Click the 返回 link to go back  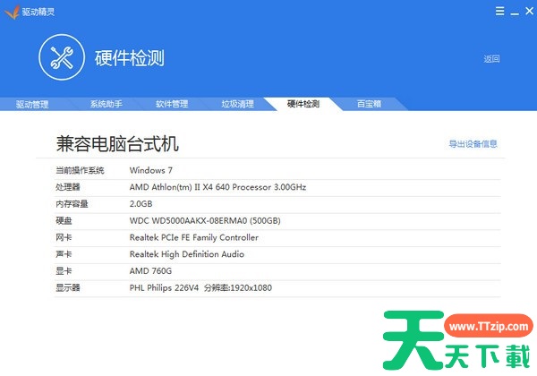click(x=491, y=59)
